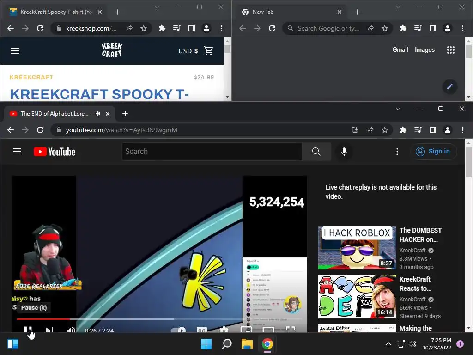The height and width of the screenshot is (355, 473).
Task: Open extensions in the kreekshop window
Action: [x=162, y=28]
